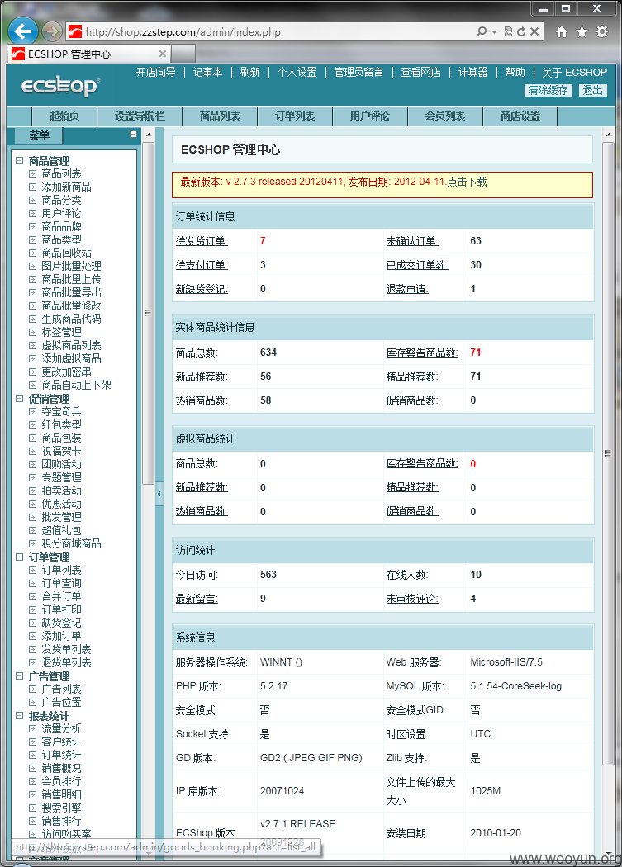This screenshot has height=867, width=622.
Task: Open the search magnifier in the address bar
Action: (x=482, y=31)
